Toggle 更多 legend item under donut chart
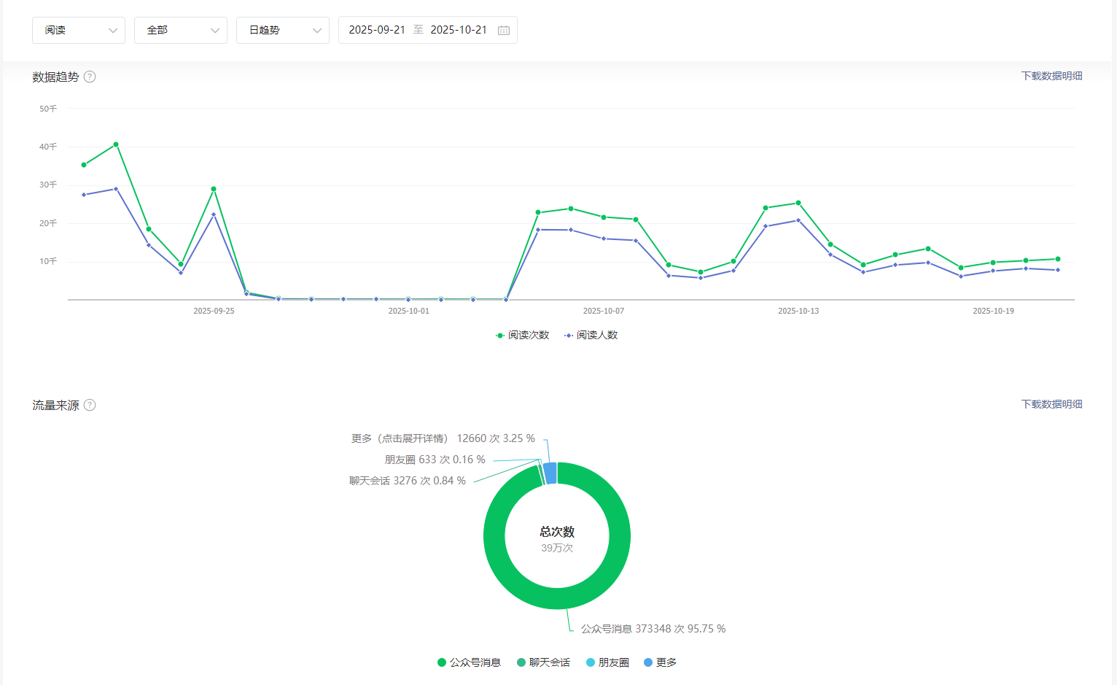The width and height of the screenshot is (1117, 685). pyautogui.click(x=660, y=662)
